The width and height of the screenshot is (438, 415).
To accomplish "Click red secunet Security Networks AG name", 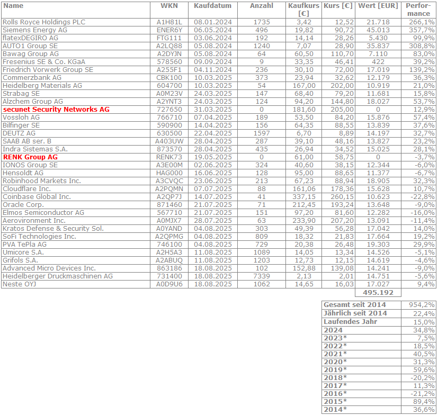I will click(56, 110).
